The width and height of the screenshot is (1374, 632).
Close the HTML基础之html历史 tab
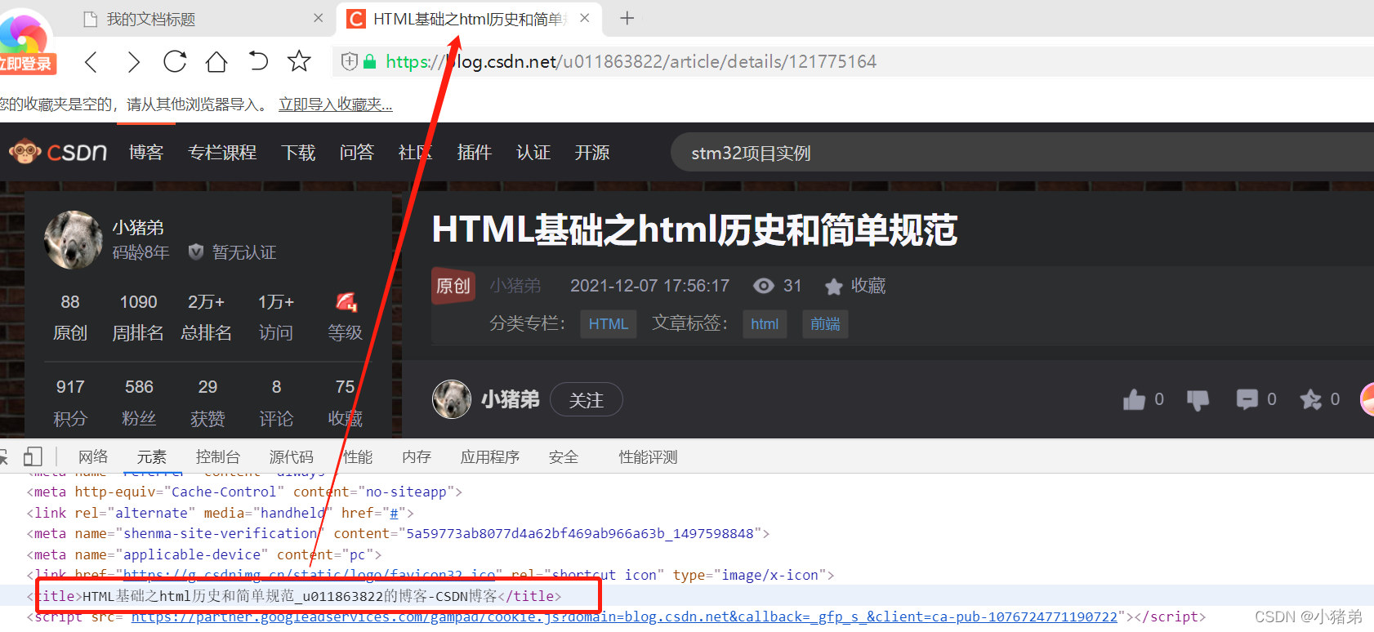coord(585,18)
